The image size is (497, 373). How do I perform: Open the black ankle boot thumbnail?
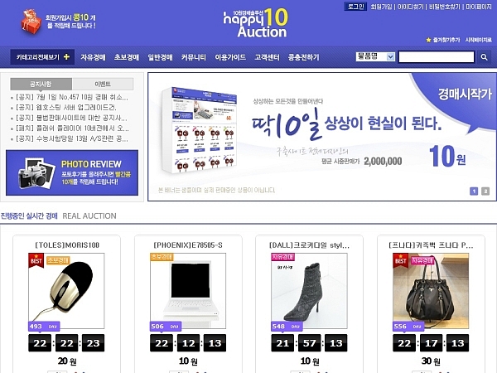[x=309, y=291]
